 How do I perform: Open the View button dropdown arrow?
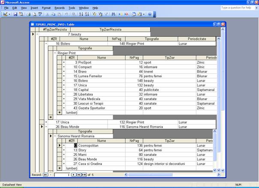coord(9,14)
